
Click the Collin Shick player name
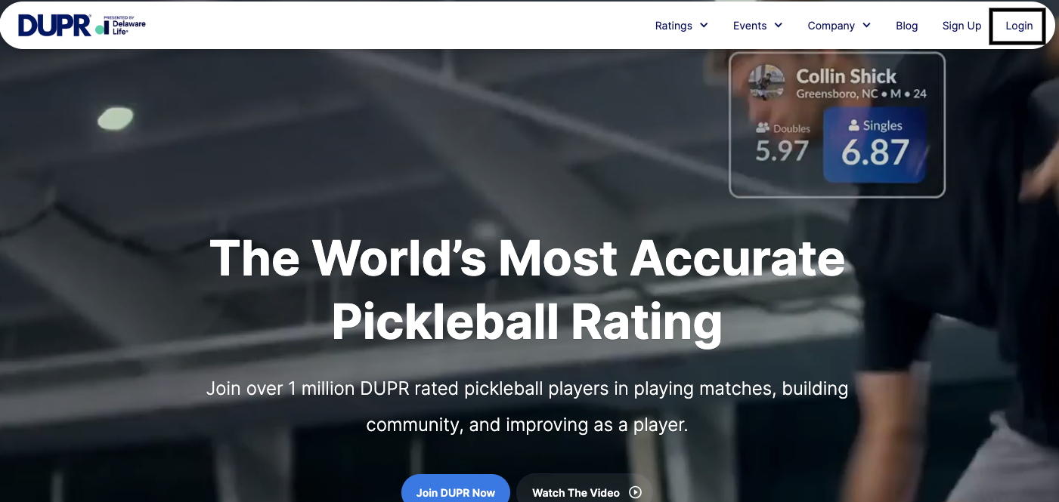(846, 76)
